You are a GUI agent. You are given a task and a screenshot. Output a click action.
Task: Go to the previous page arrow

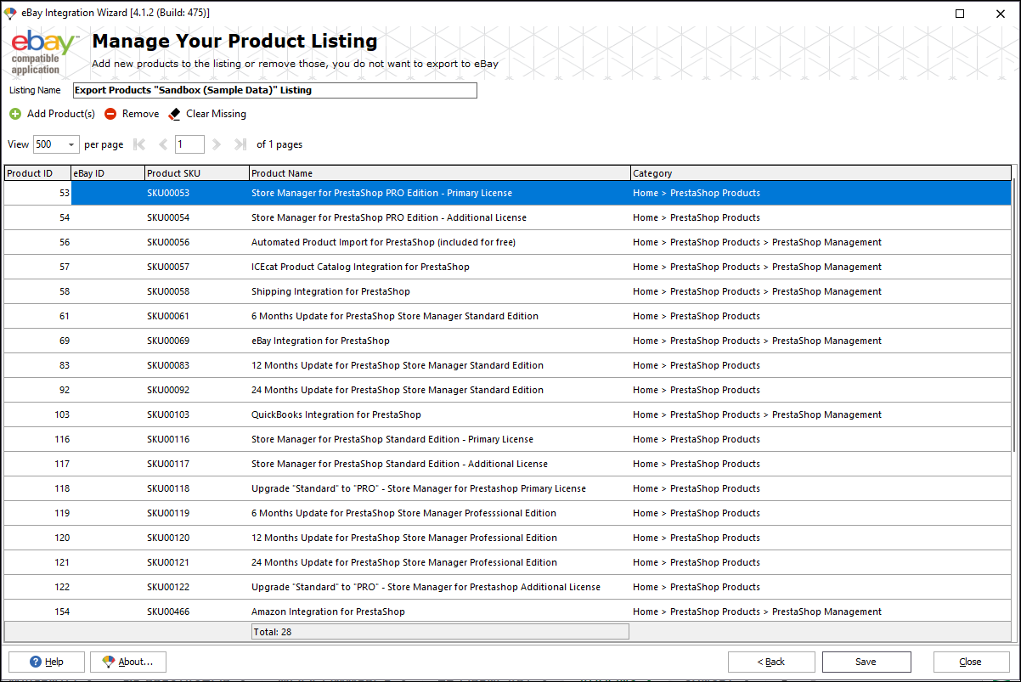163,144
